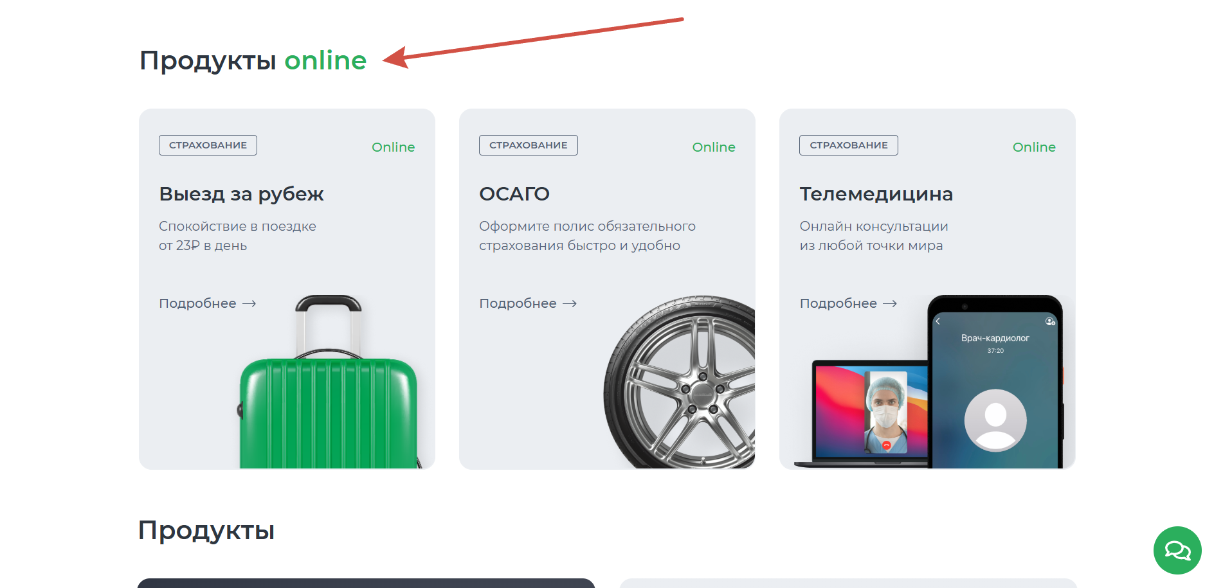Click СТРАХОВАНИЕ tag on the Телемедицина card
The width and height of the screenshot is (1214, 588).
coord(849,145)
